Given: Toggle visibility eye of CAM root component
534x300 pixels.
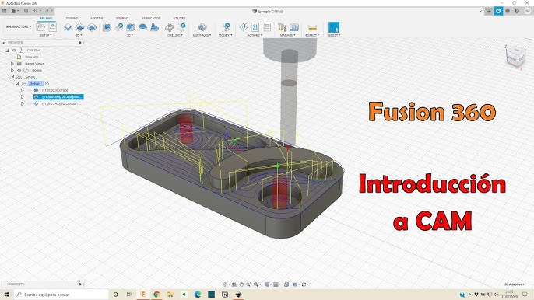Looking at the screenshot, I should click(x=14, y=50).
